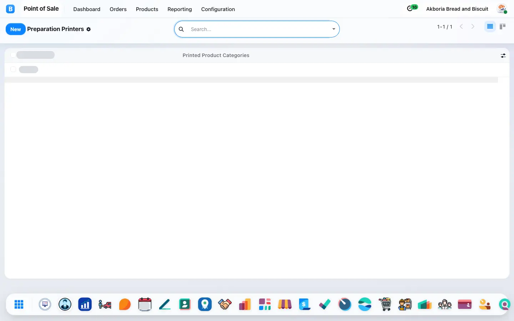Image resolution: width=514 pixels, height=321 pixels.
Task: Switch to list view
Action: pos(490,26)
